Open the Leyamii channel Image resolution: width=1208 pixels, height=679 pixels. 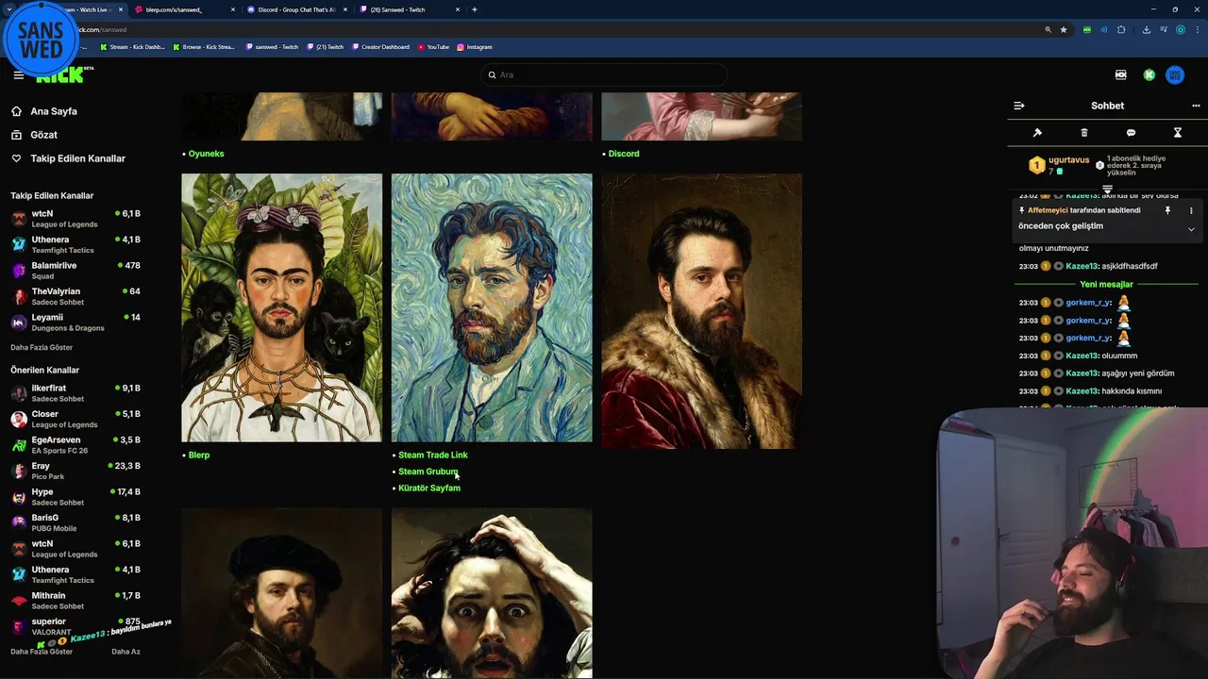coord(75,323)
